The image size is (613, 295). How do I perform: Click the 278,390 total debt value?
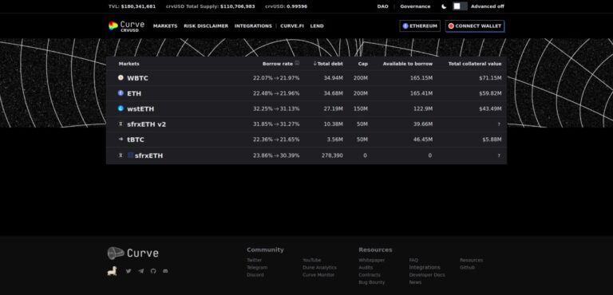(332, 155)
